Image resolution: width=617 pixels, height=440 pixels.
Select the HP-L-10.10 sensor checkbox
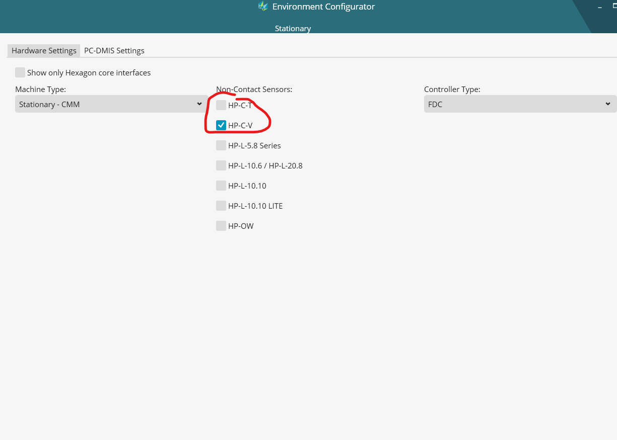pos(221,186)
